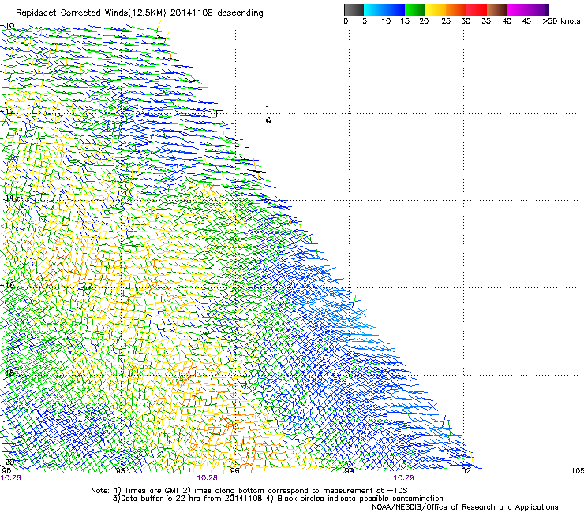Select the '-20' latitude axis label

pyautogui.click(x=7, y=462)
